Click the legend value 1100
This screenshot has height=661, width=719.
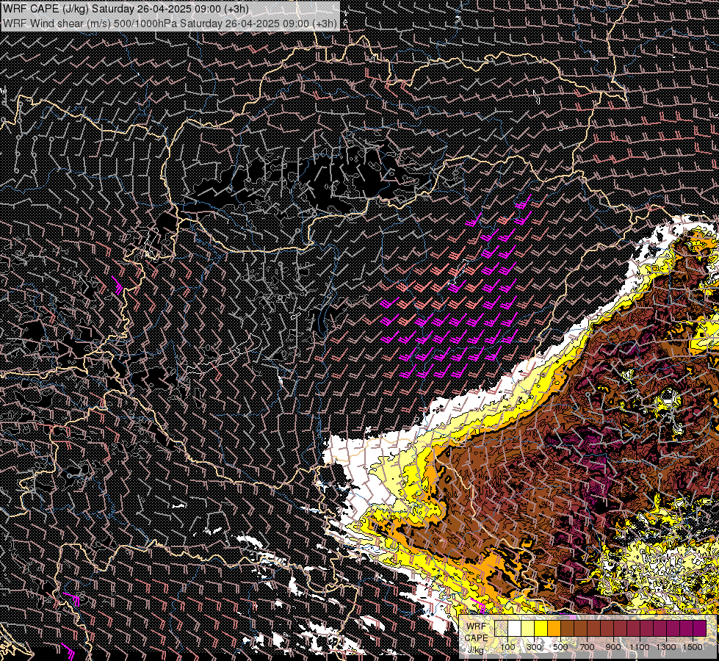(x=639, y=647)
